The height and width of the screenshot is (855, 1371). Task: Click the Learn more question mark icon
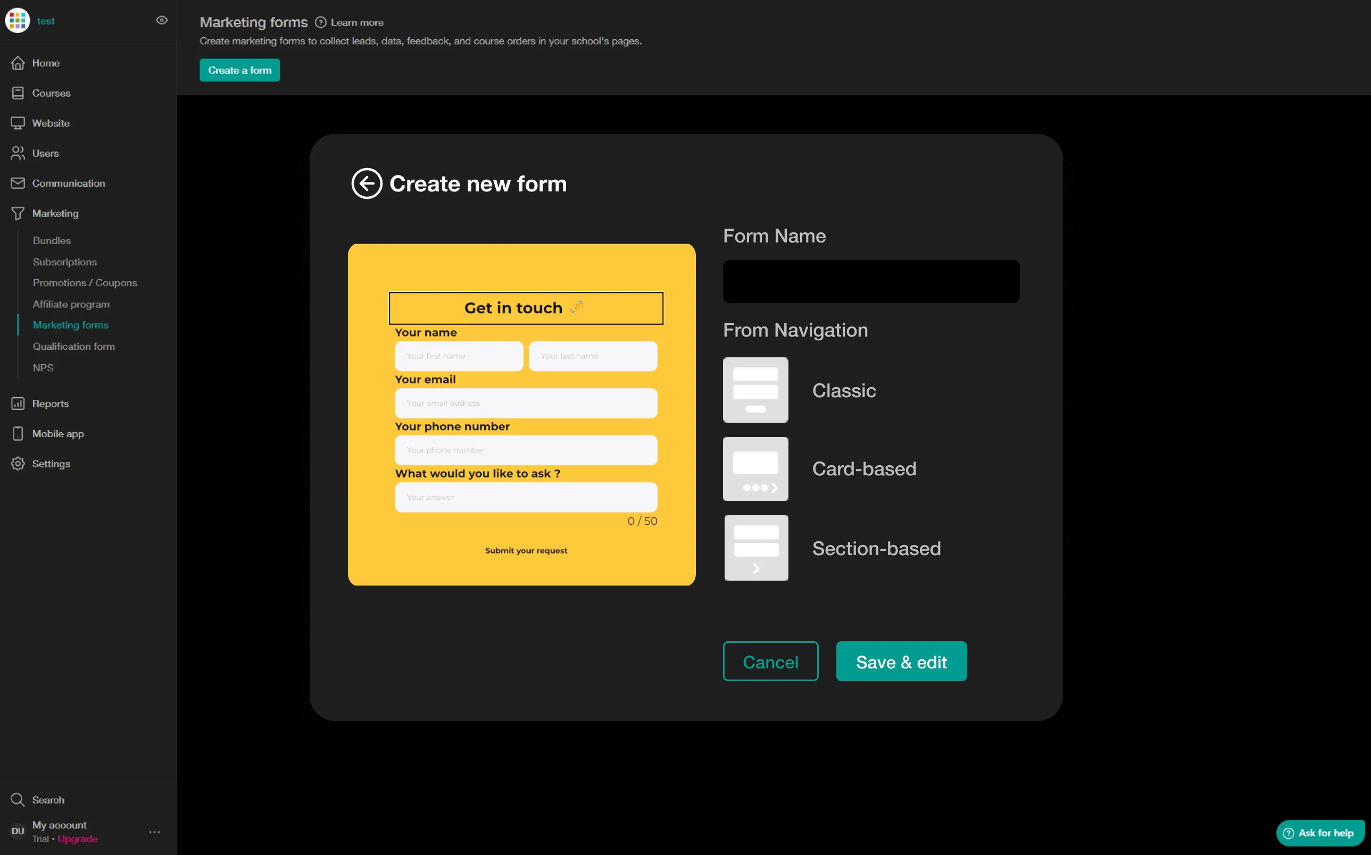(x=320, y=23)
